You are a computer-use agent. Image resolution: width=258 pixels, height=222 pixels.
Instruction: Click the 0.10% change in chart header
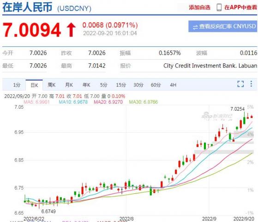[118, 96]
